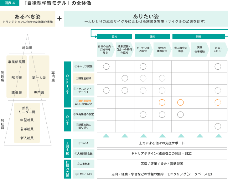
Task: Click the ⑩TMS/LMS label
Action: tap(83, 174)
